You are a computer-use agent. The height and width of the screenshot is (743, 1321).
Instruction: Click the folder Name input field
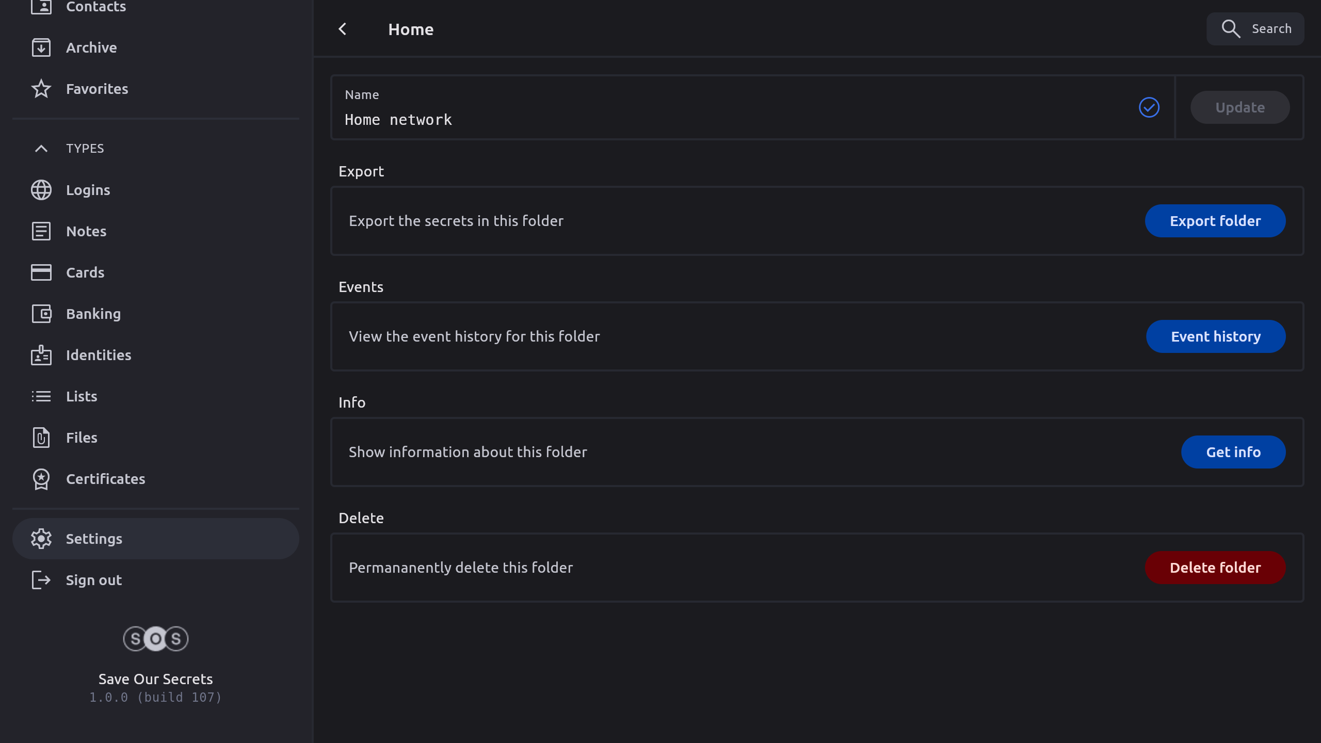(x=722, y=120)
